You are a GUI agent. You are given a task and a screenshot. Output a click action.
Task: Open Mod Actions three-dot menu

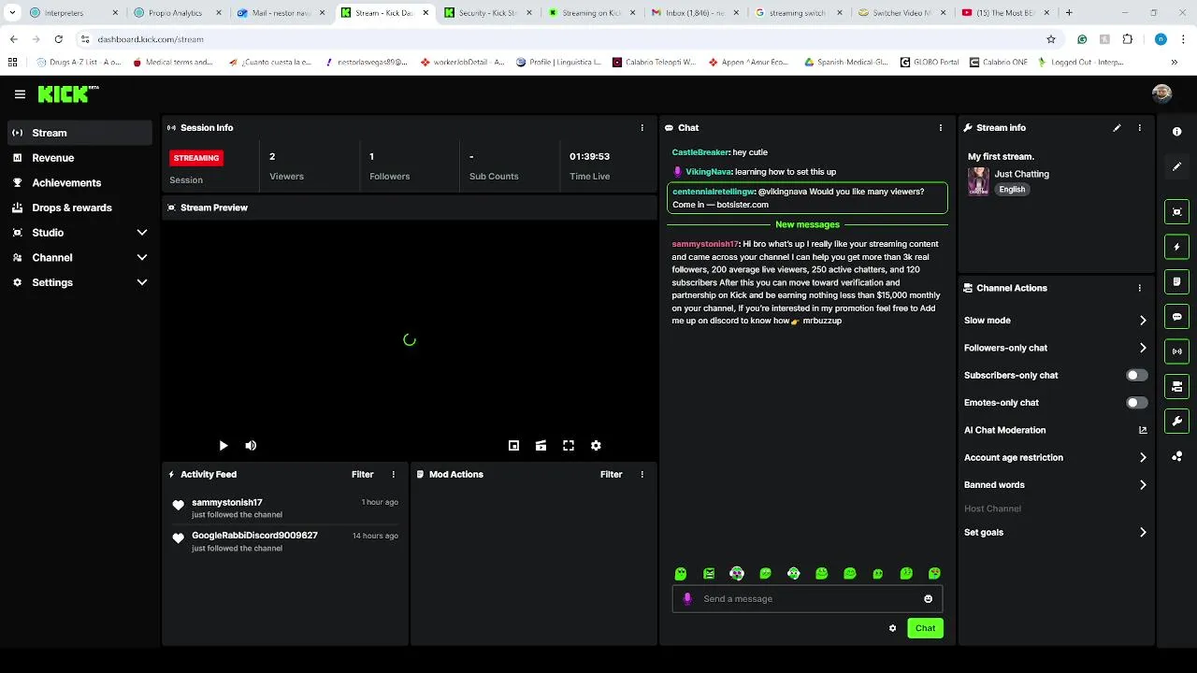[642, 474]
